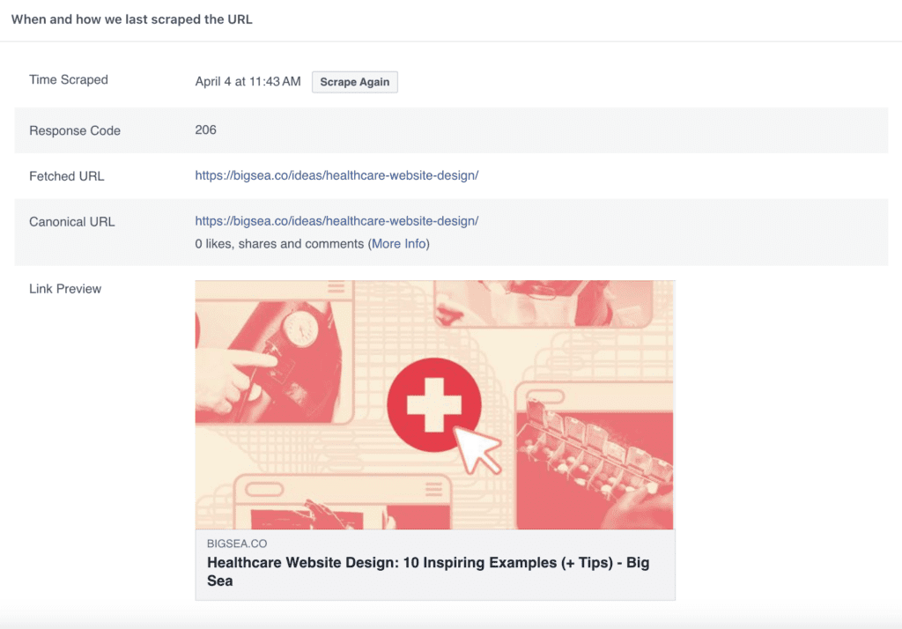This screenshot has height=629, width=902.
Task: Click the April 4 at 11:43 AM timestamp
Action: pyautogui.click(x=248, y=82)
